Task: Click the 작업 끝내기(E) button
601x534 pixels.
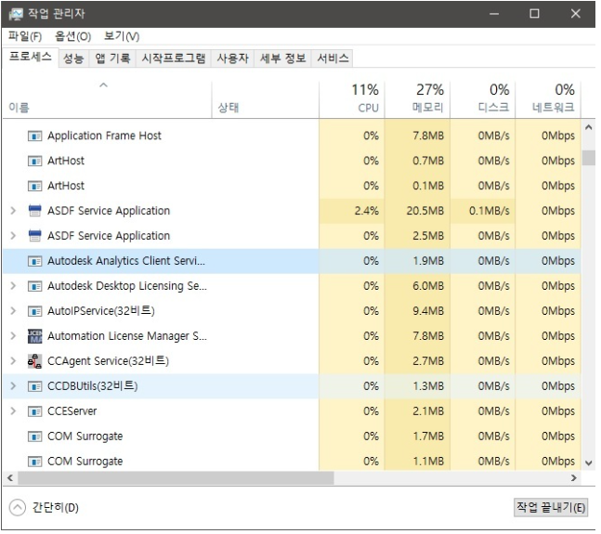Action: tap(553, 509)
